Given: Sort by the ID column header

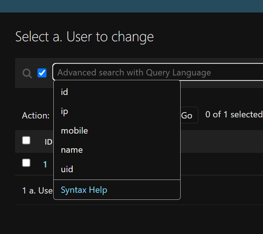Looking at the screenshot, I should click(x=49, y=142).
